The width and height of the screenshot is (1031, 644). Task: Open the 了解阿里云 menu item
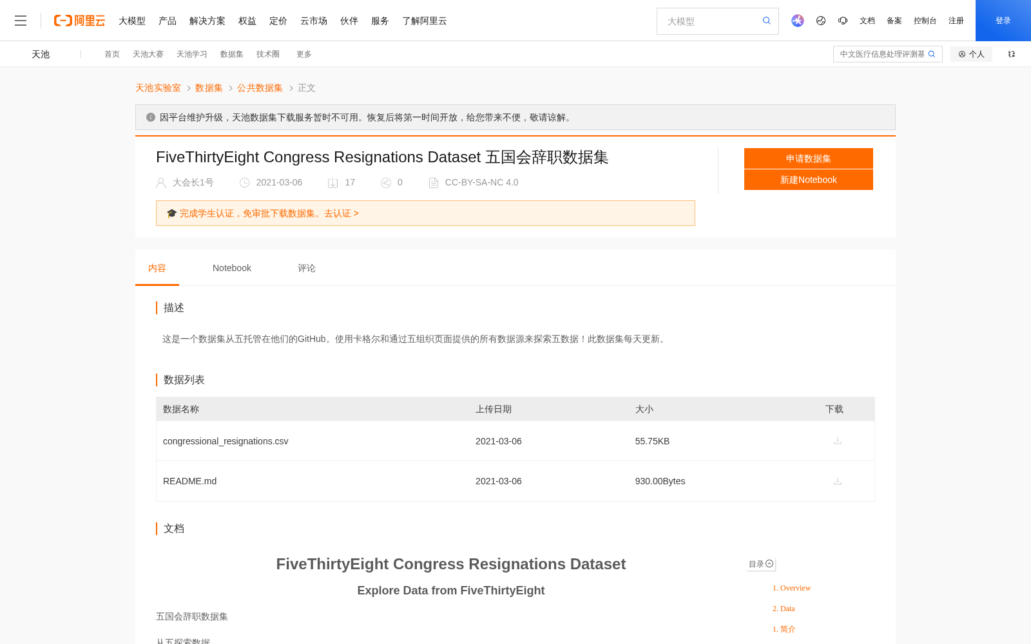pyautogui.click(x=425, y=21)
